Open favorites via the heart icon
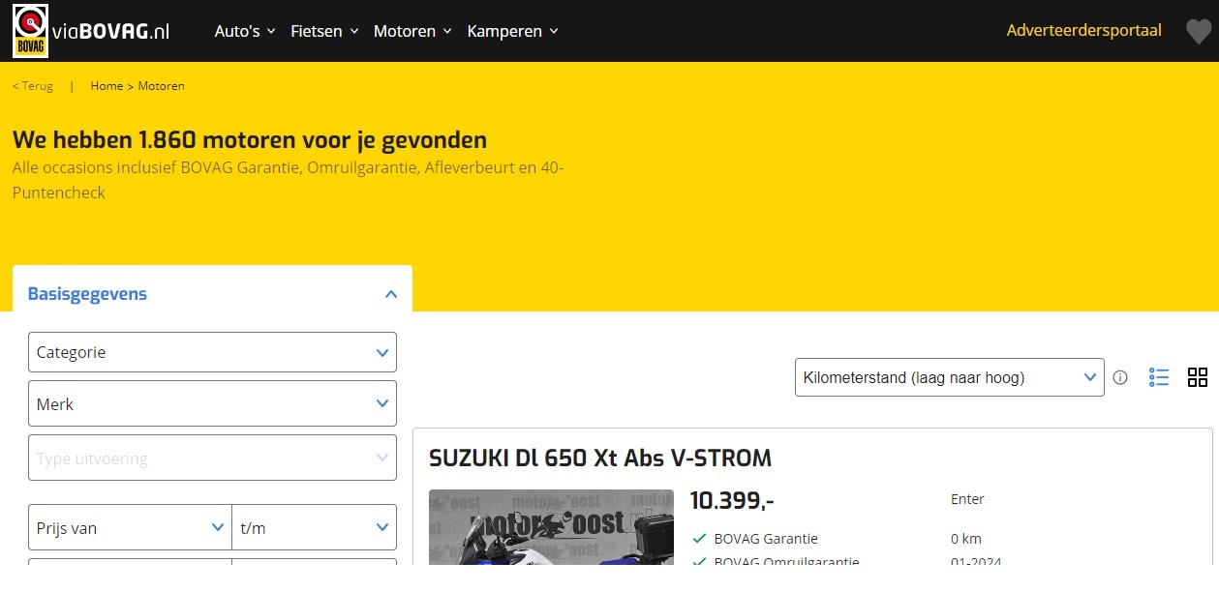Screen dimensions: 1219x592 (x=1199, y=32)
